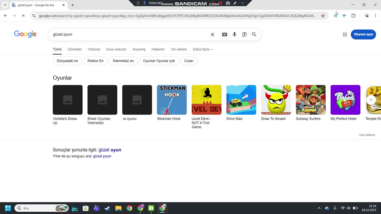Viewport: 381px width, 214px height.
Task: Open the tab search dropdown arrow
Action: (x=5, y=5)
